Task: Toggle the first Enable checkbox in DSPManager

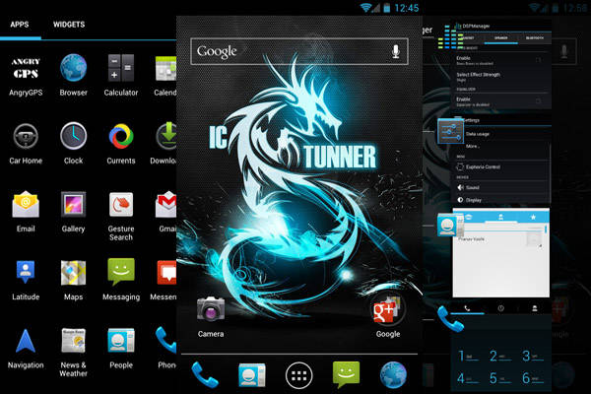Action: point(538,60)
